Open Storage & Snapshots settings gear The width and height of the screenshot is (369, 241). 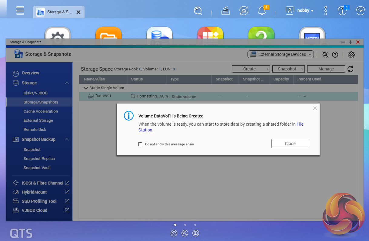(351, 55)
